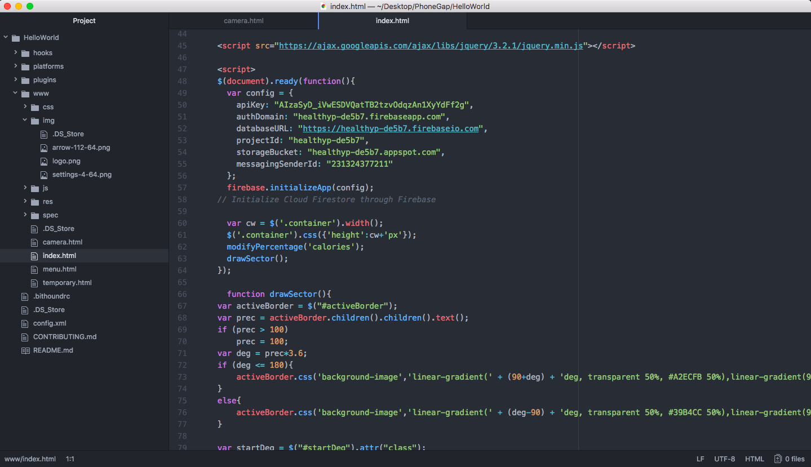Click the camera.html file icon in tree

point(34,242)
